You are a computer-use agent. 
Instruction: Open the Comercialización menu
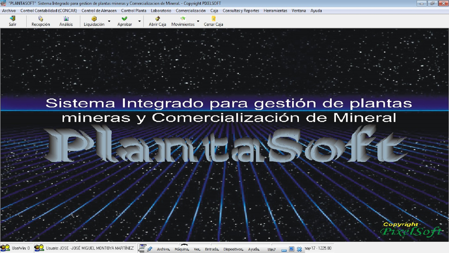(191, 11)
